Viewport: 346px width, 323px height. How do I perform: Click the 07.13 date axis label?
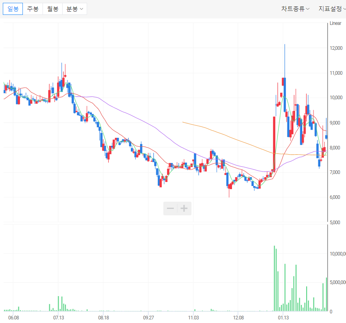[59, 318]
